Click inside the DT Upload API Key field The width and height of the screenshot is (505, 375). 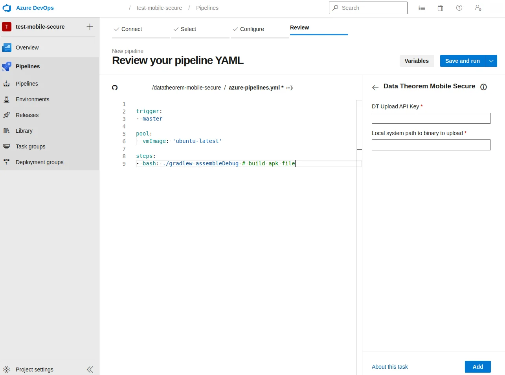coord(431,118)
